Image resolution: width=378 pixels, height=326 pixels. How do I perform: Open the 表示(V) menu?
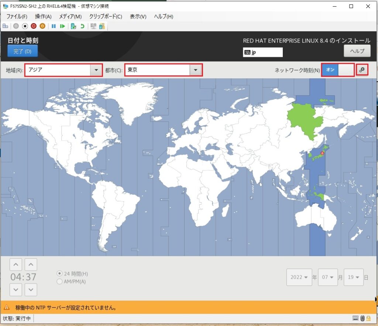tap(138, 16)
